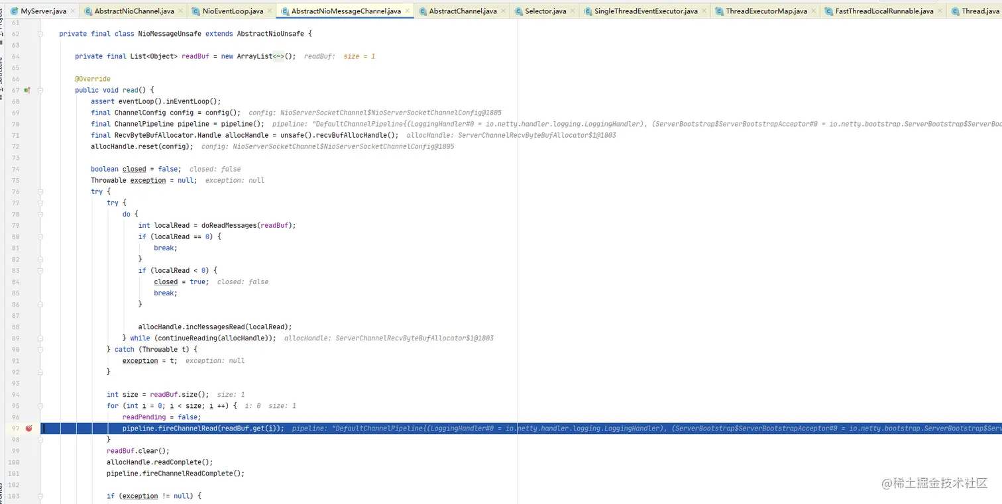
Task: Click the readBuf.clear() statement
Action: tap(139, 450)
